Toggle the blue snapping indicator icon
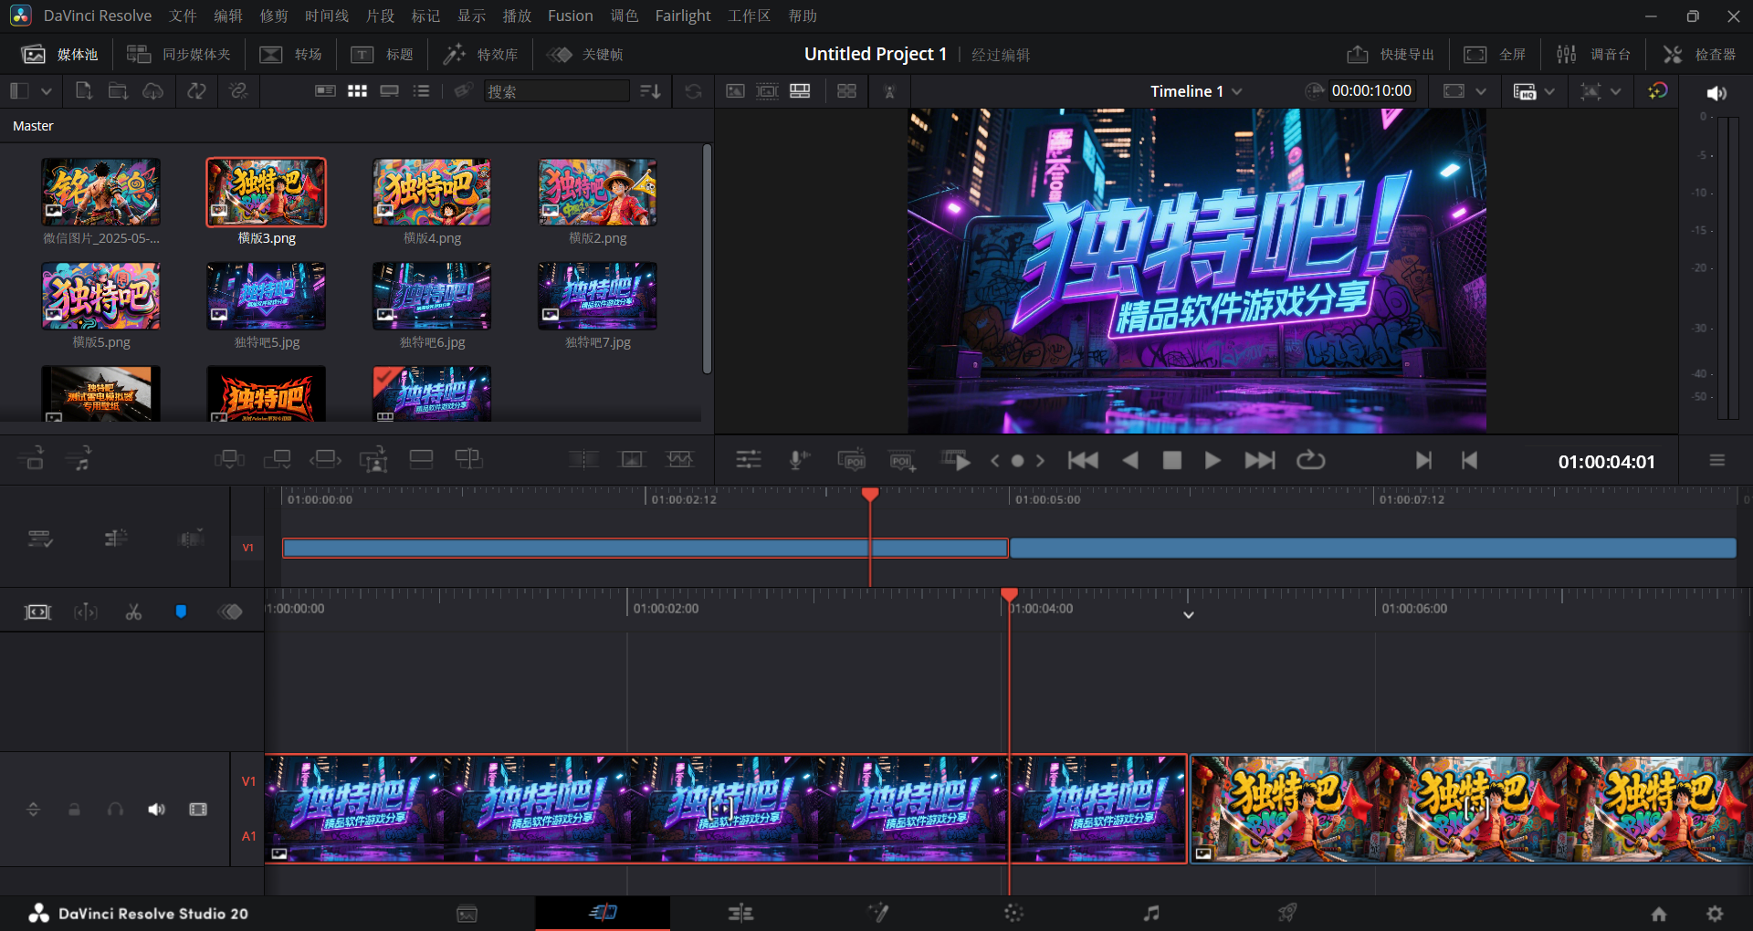Image resolution: width=1753 pixels, height=931 pixels. (x=181, y=612)
